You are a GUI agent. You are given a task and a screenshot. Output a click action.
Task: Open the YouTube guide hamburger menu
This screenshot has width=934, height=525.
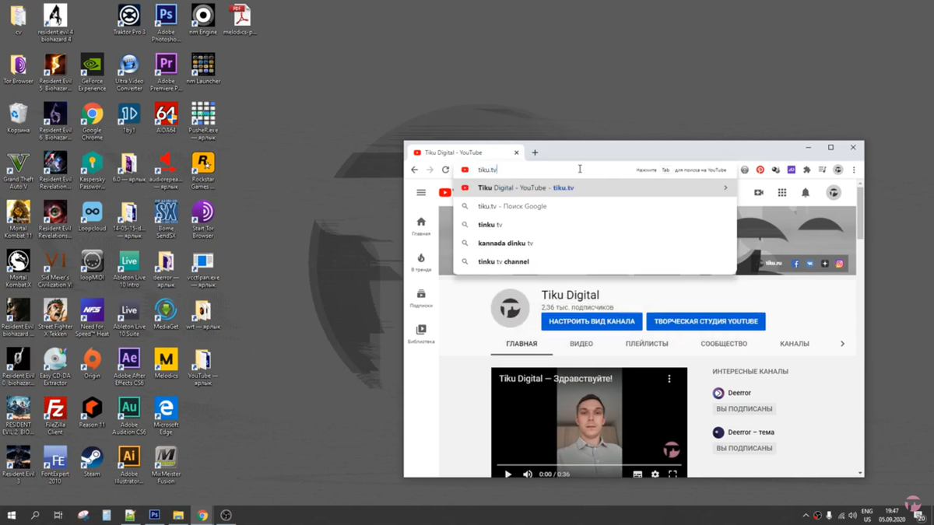[421, 192]
